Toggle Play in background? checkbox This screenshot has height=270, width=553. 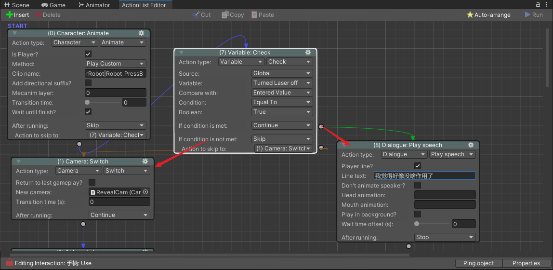(418, 215)
